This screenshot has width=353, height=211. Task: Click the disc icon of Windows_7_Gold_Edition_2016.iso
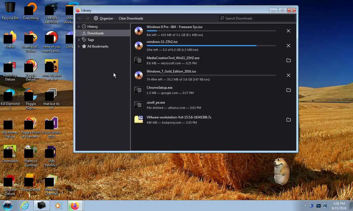(x=139, y=75)
